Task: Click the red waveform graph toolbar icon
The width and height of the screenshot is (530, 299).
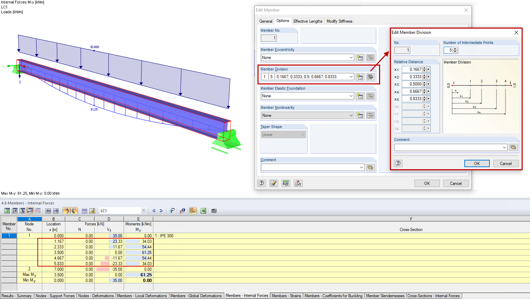Action: (x=38, y=211)
